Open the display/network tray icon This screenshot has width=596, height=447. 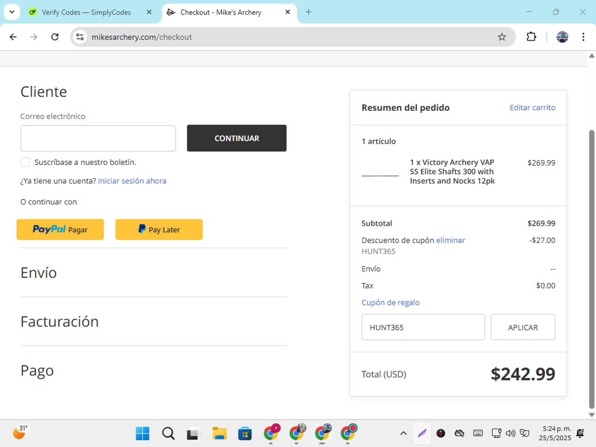(496, 433)
